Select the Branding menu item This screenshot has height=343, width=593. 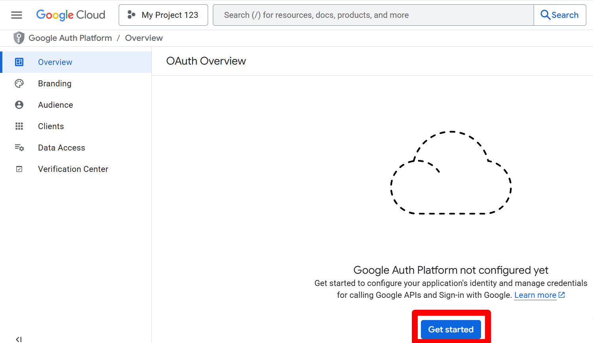point(76,84)
